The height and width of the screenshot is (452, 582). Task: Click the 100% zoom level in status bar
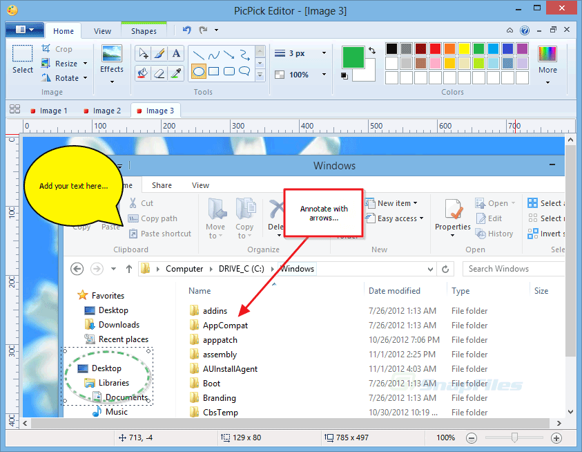445,438
